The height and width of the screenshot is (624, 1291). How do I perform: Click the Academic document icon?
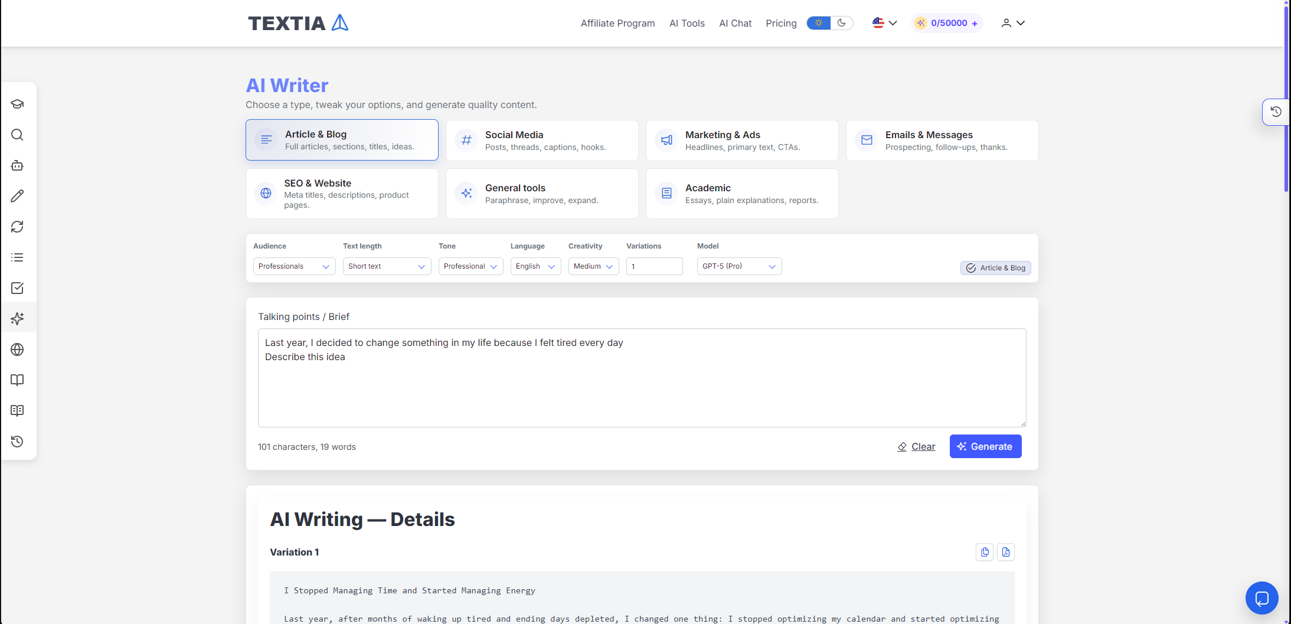(x=666, y=193)
